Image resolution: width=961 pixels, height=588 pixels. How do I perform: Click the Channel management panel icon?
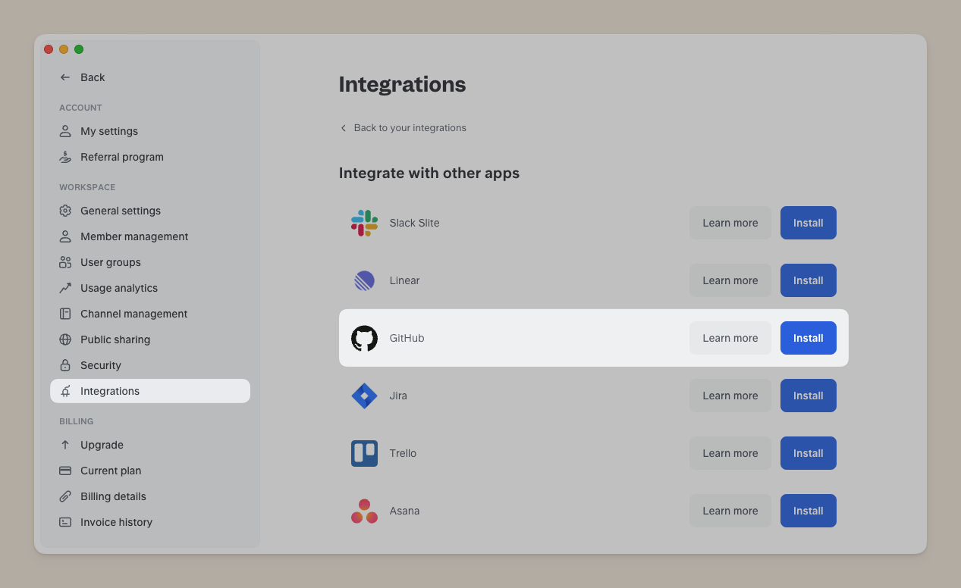tap(65, 314)
